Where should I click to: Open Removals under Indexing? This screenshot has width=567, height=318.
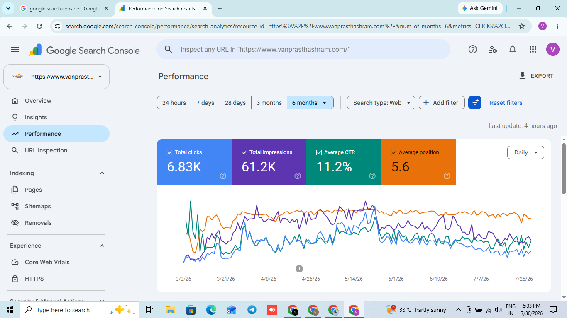(x=56, y=223)
